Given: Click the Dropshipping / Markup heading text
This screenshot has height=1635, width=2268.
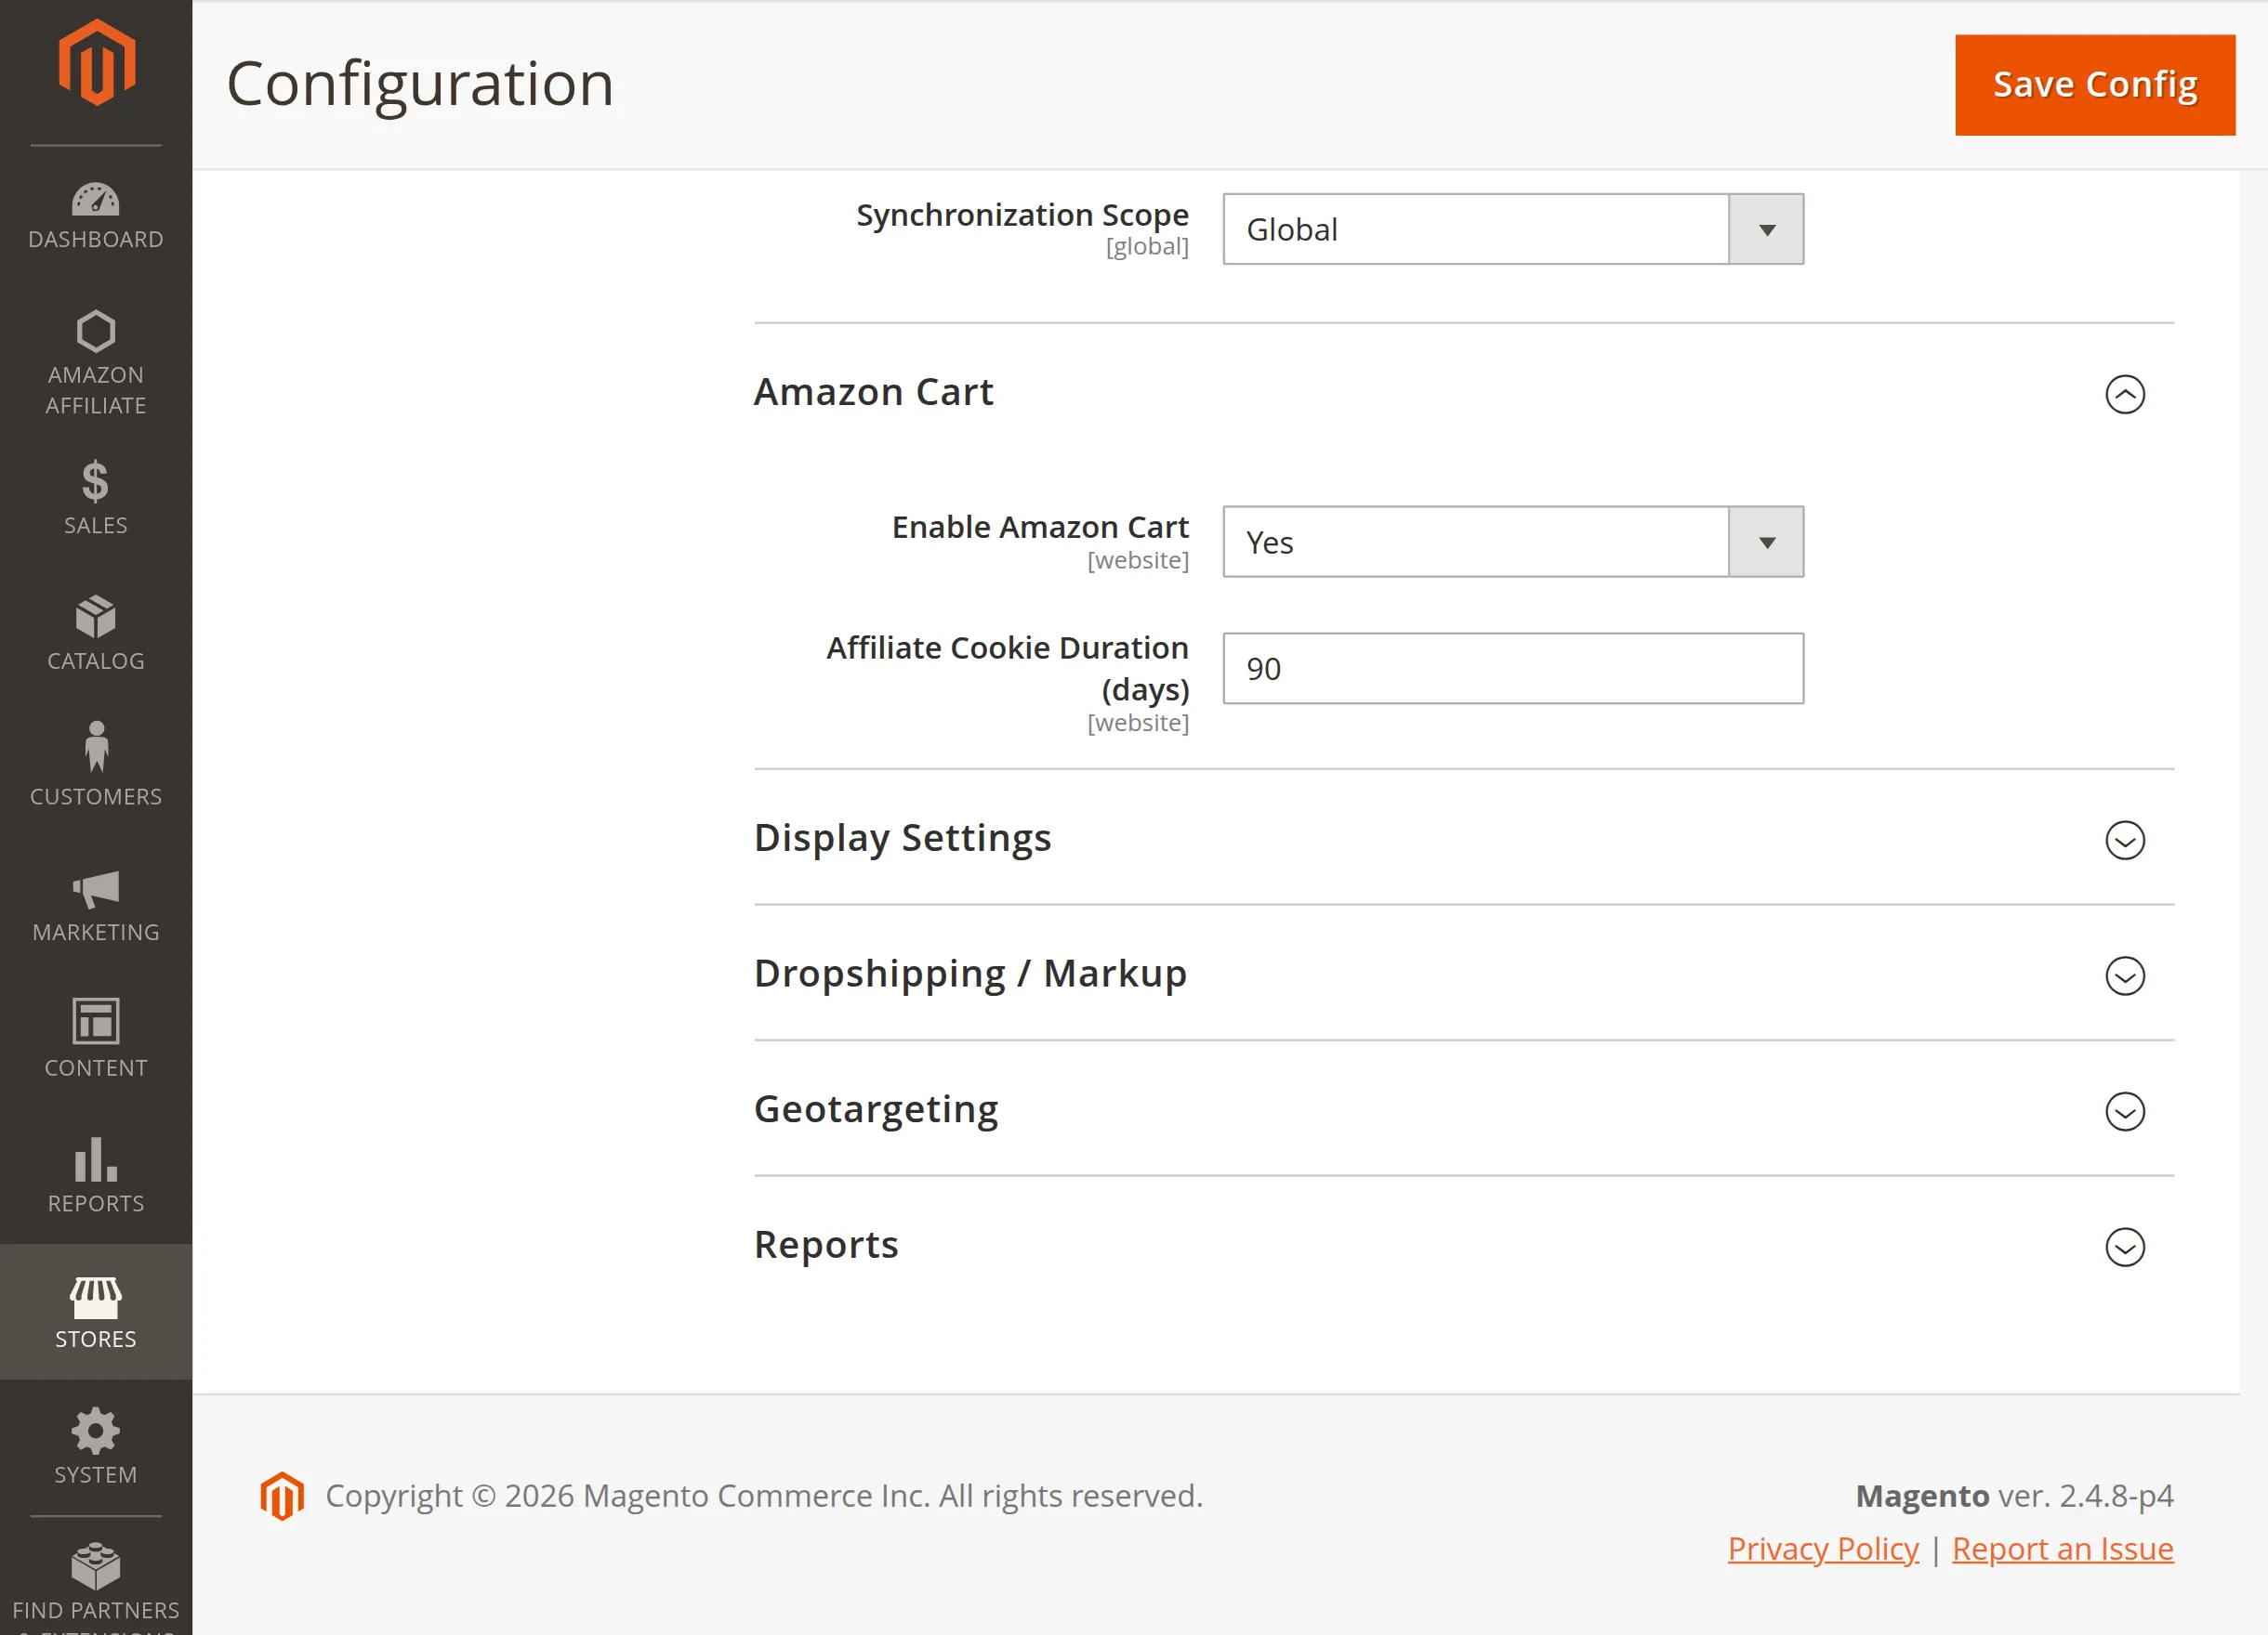Looking at the screenshot, I should tap(970, 974).
